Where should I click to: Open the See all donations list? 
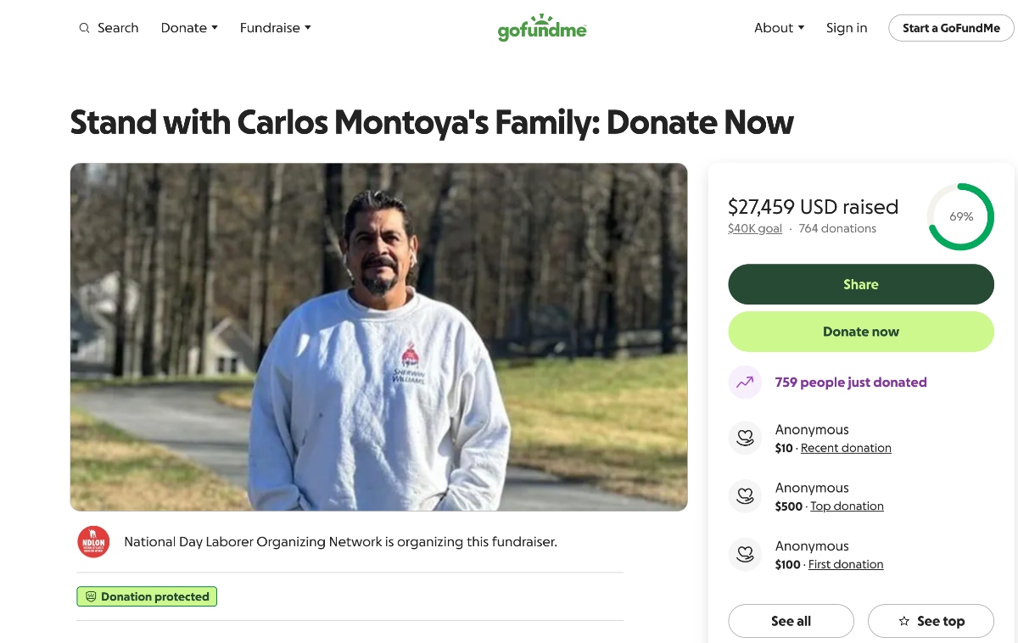pos(791,621)
